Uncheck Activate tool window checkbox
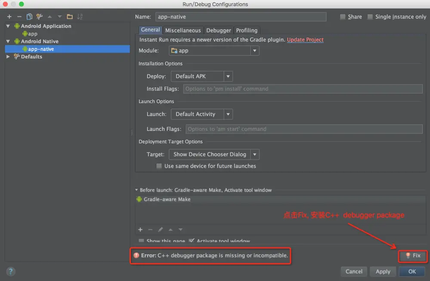This screenshot has height=281, width=430. [192, 241]
